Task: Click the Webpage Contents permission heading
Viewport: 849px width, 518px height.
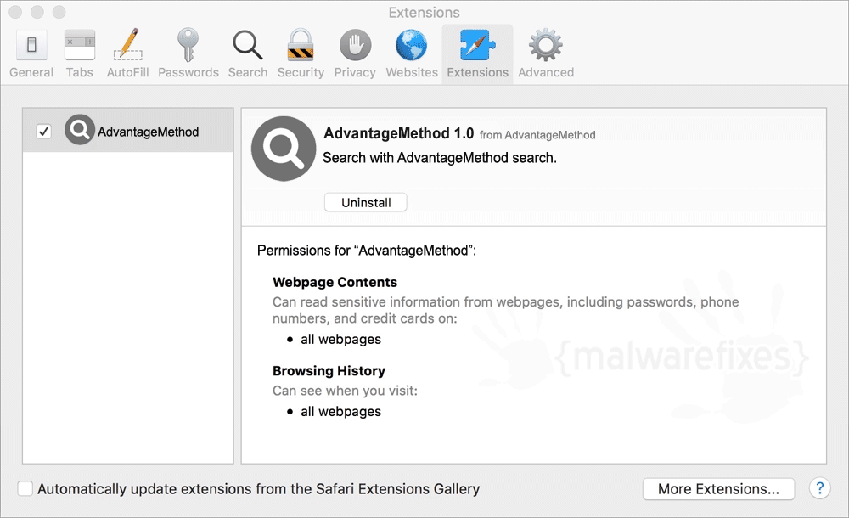Action: 335,282
